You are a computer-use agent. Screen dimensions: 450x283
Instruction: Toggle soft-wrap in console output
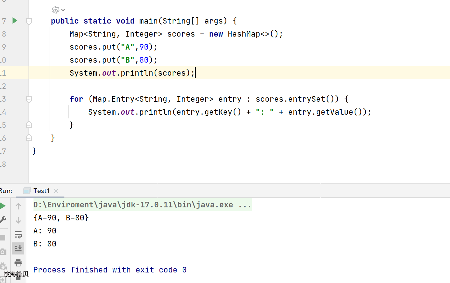[18, 234]
